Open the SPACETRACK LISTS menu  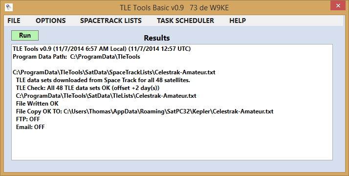(x=111, y=21)
